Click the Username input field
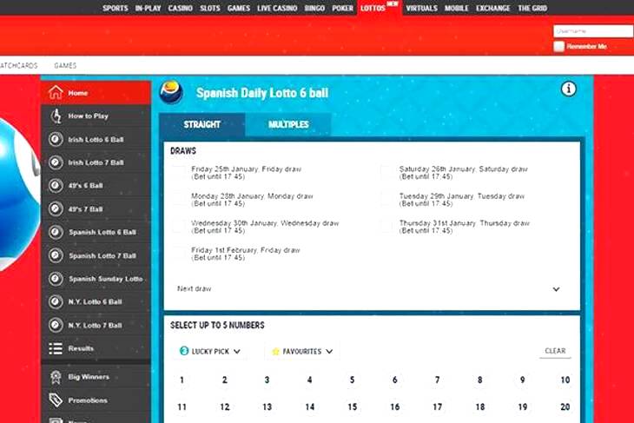 (593, 30)
